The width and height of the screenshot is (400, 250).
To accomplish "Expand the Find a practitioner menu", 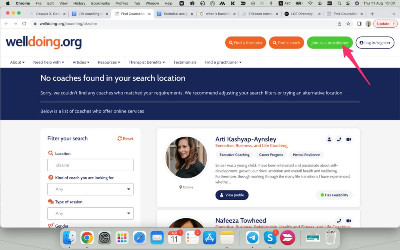I will (223, 62).
